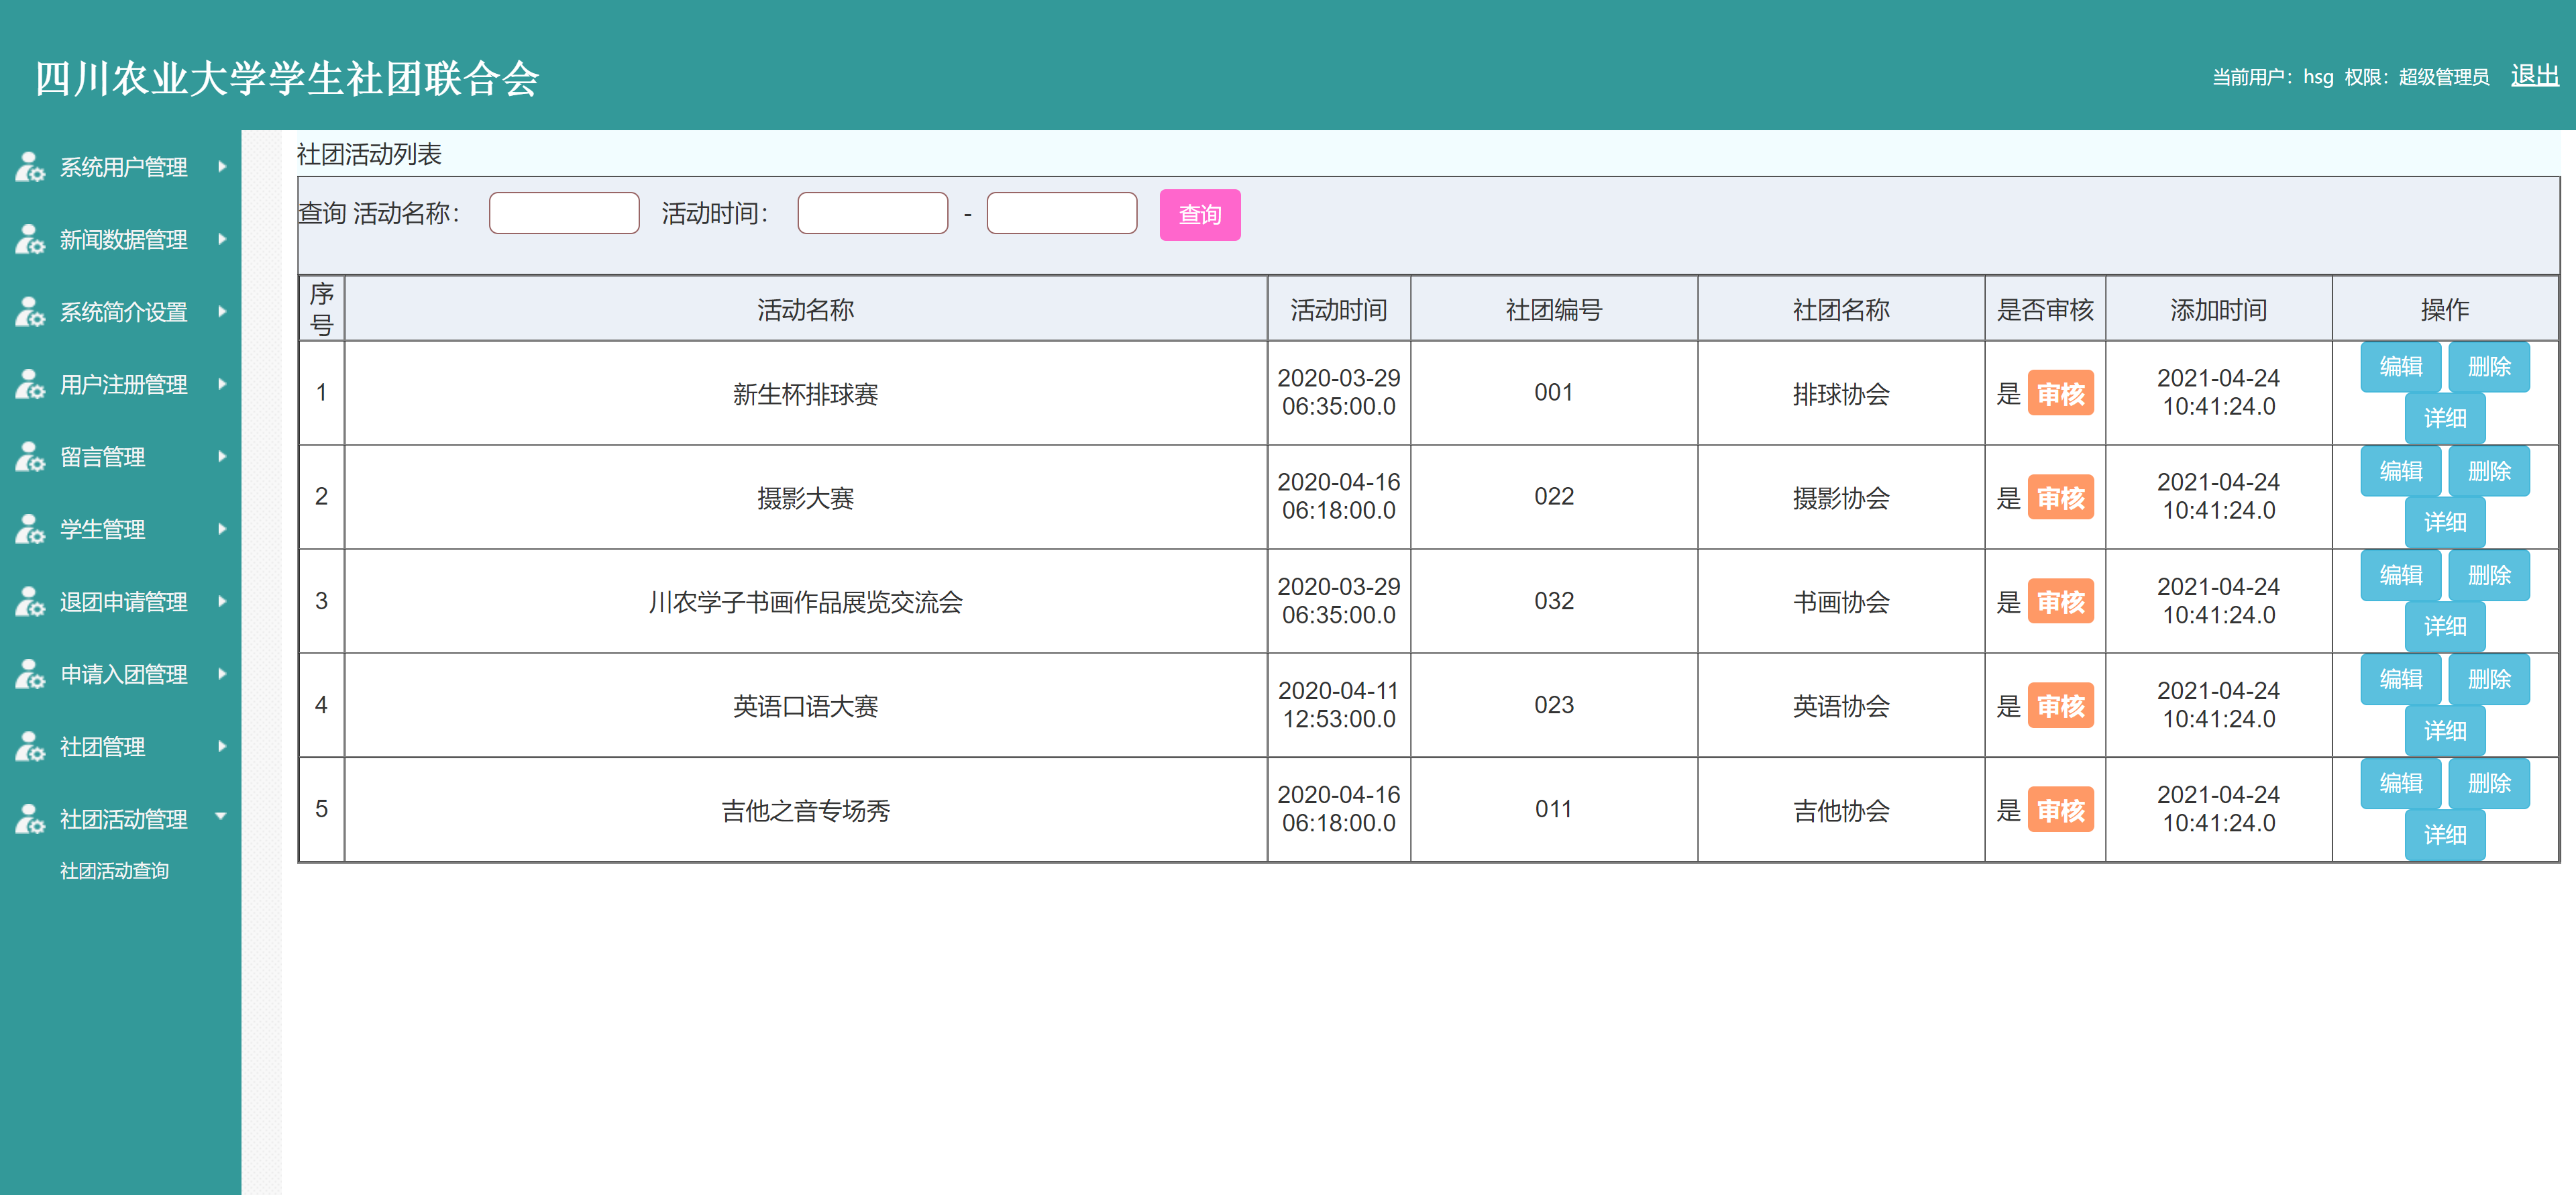Click the icon beside 系统简介设置
The width and height of the screenshot is (2576, 1195).
(x=29, y=312)
